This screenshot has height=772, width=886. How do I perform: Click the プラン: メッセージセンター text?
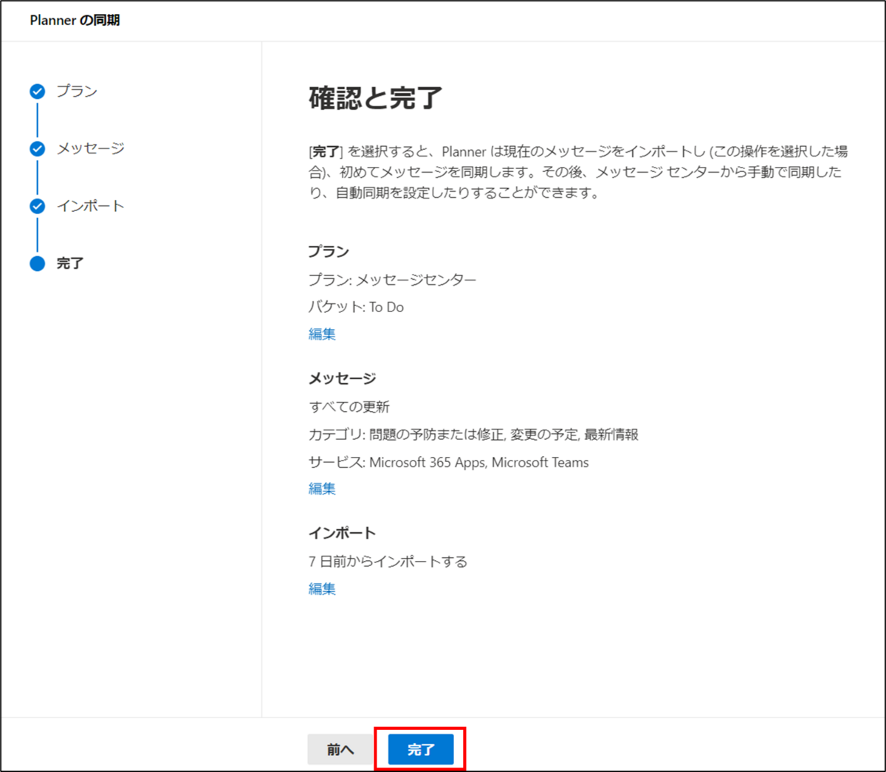coord(392,280)
